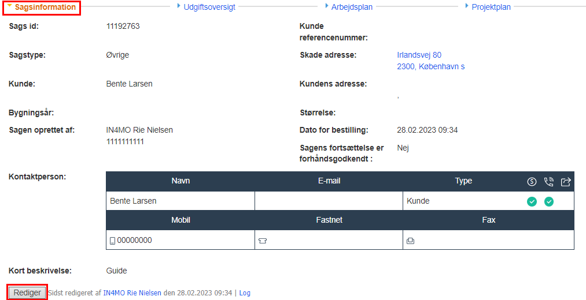Open the Log link

tap(245, 293)
